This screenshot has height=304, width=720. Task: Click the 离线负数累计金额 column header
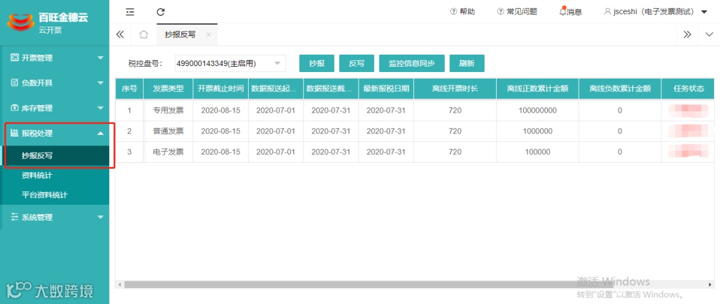620,89
